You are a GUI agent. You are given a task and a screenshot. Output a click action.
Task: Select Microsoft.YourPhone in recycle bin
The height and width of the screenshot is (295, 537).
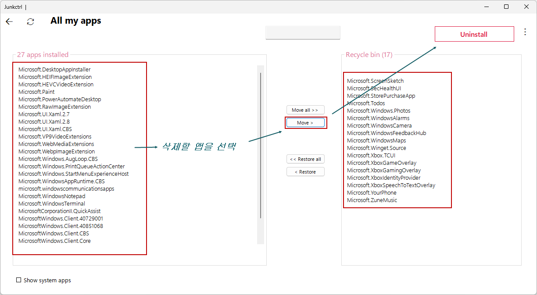[372, 193]
